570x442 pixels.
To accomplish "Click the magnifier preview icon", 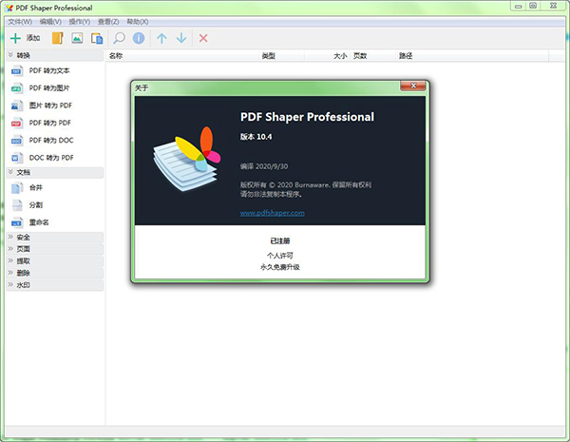I will pos(119,38).
